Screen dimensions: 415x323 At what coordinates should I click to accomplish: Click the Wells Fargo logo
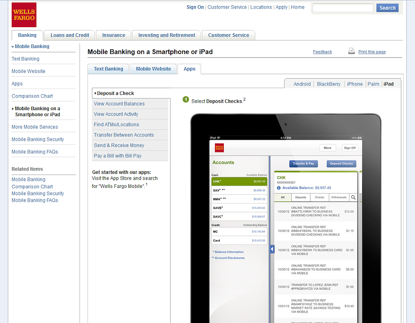(x=24, y=15)
